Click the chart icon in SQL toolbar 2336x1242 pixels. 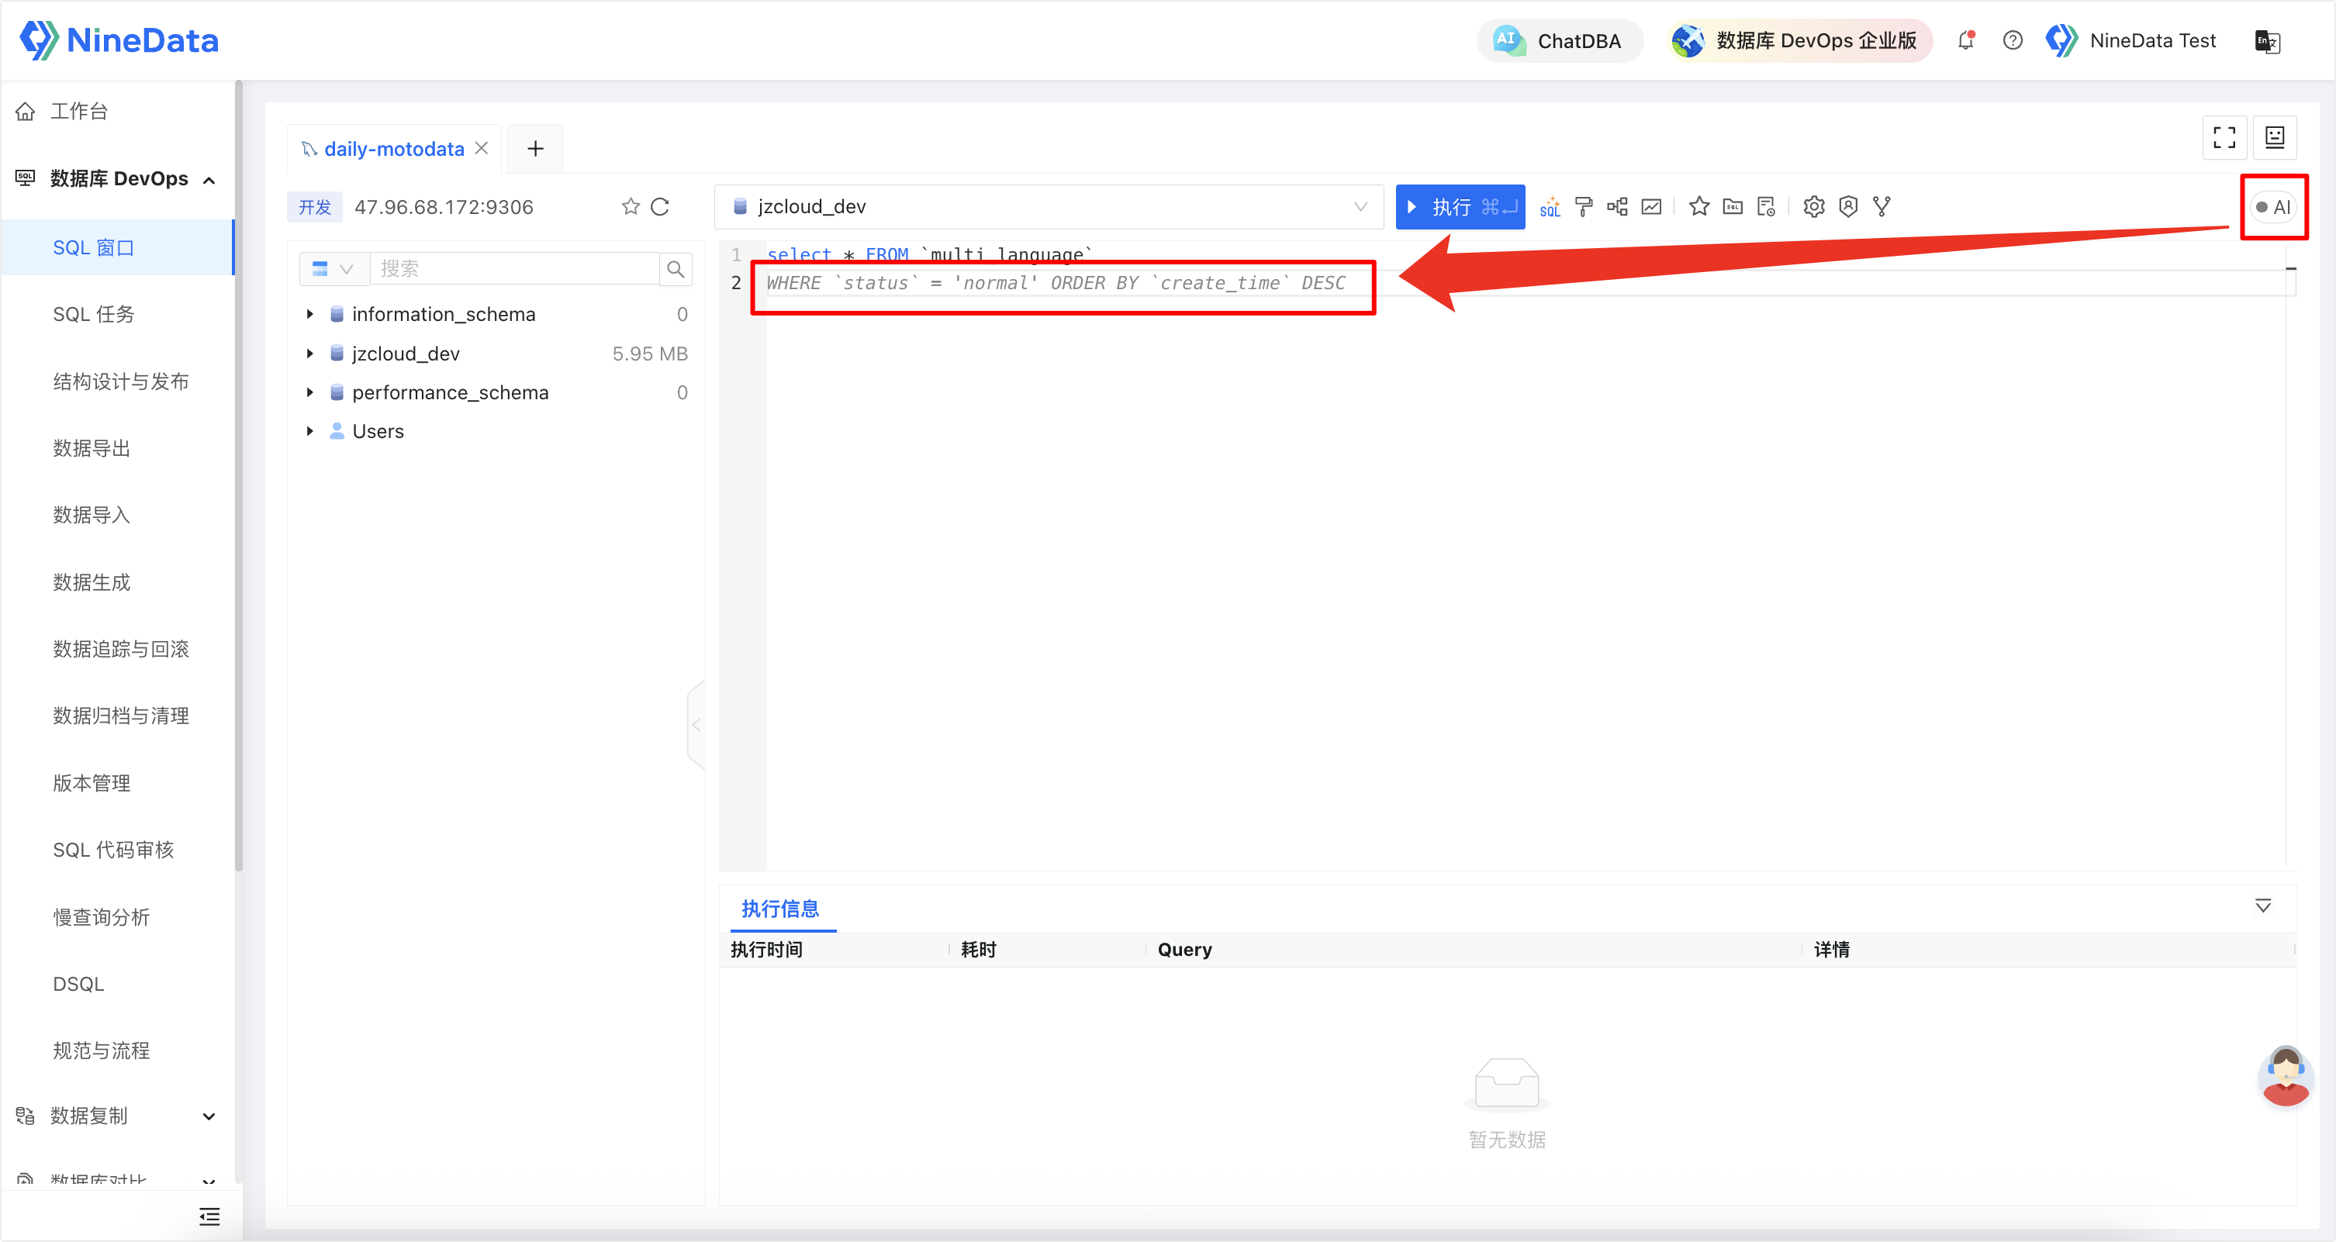click(x=1651, y=207)
